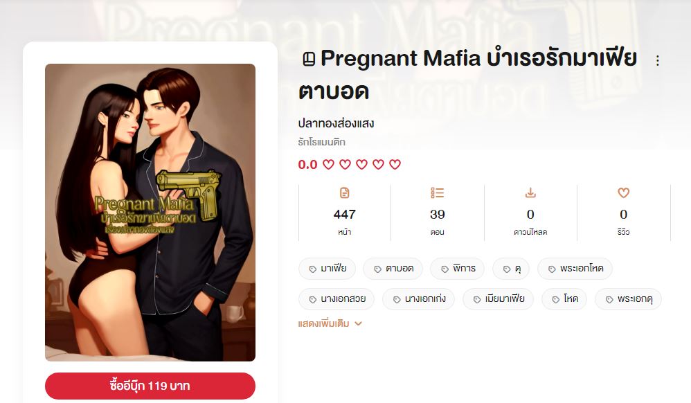Viewport: 691px width, 403px height.
Task: Select the เมียมาเฟีย tag
Action: (x=499, y=299)
